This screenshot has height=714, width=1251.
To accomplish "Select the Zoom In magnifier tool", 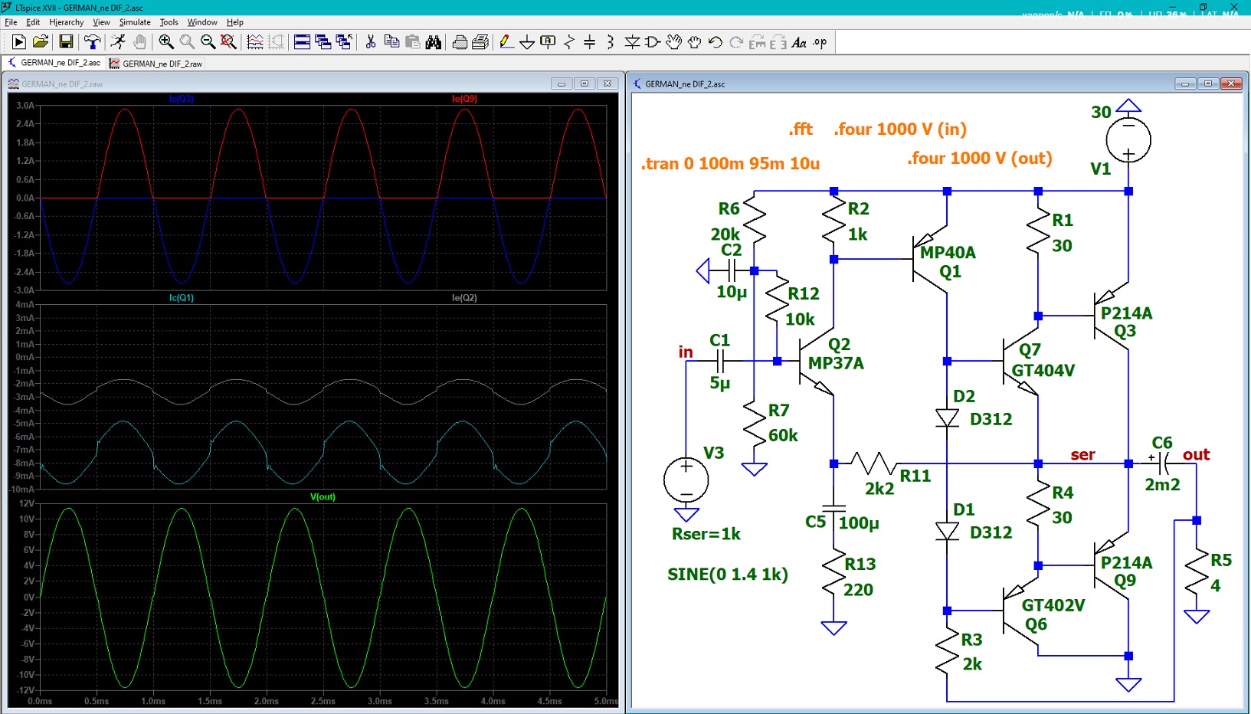I will [x=166, y=42].
